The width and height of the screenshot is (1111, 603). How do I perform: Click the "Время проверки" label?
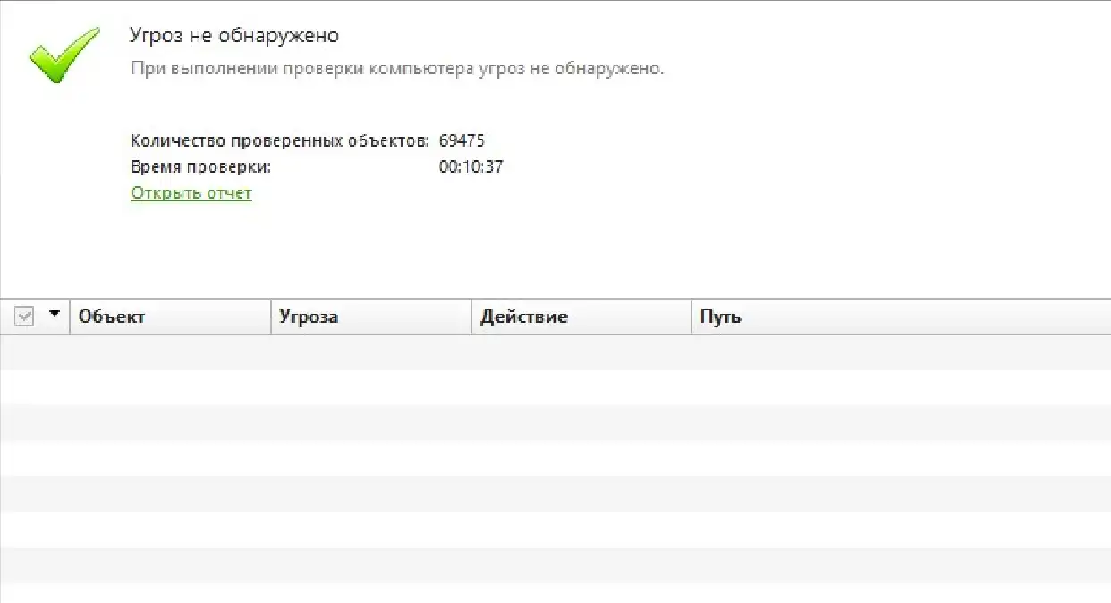pos(201,166)
